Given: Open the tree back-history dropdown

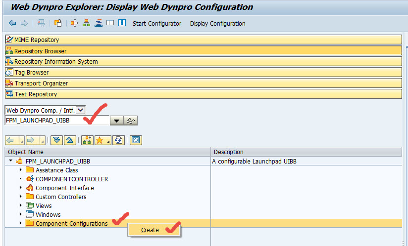Looking at the screenshot, I should [22, 140].
